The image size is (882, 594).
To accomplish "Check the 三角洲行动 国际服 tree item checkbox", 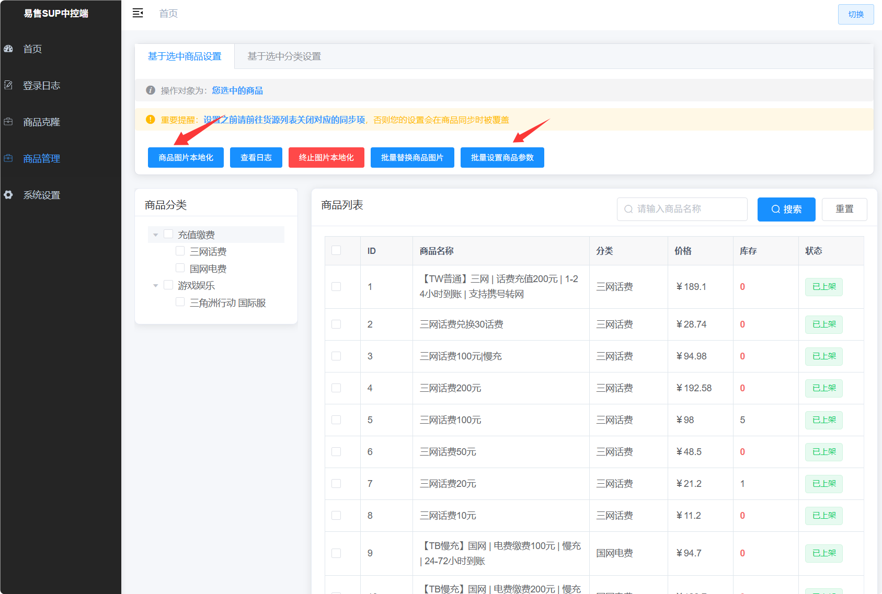I will (x=180, y=302).
